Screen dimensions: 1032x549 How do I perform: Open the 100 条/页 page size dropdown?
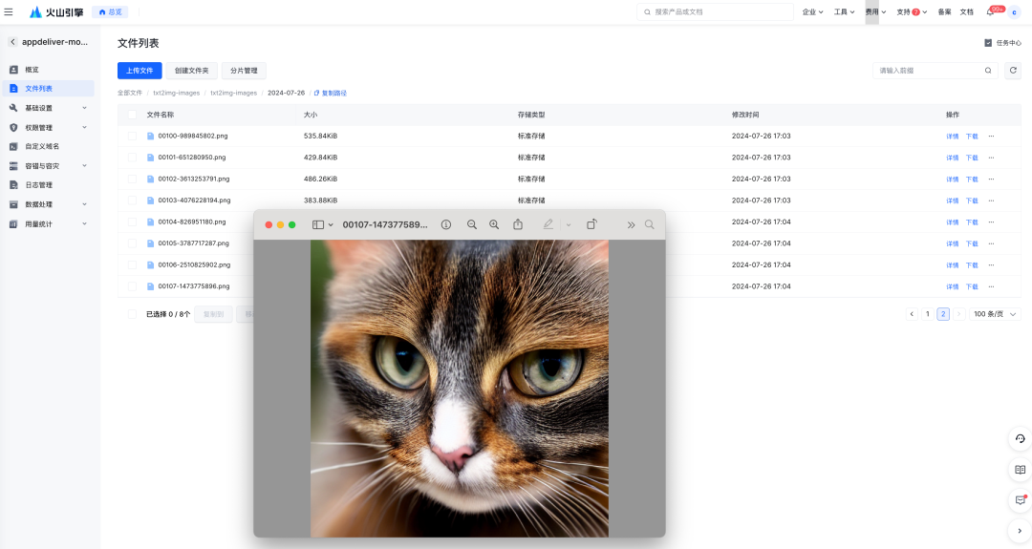pyautogui.click(x=995, y=314)
